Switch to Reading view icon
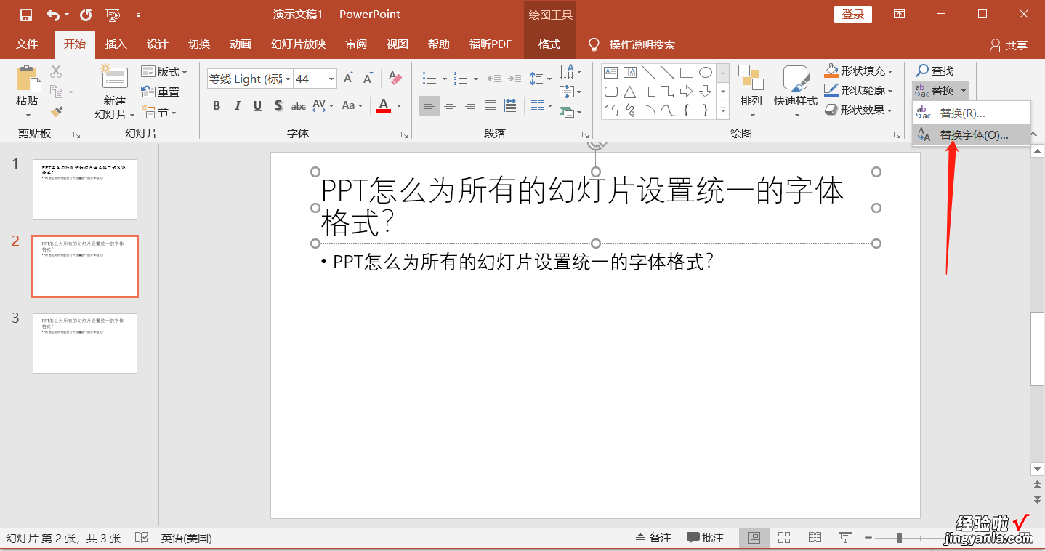The height and width of the screenshot is (551, 1045). pyautogui.click(x=815, y=538)
